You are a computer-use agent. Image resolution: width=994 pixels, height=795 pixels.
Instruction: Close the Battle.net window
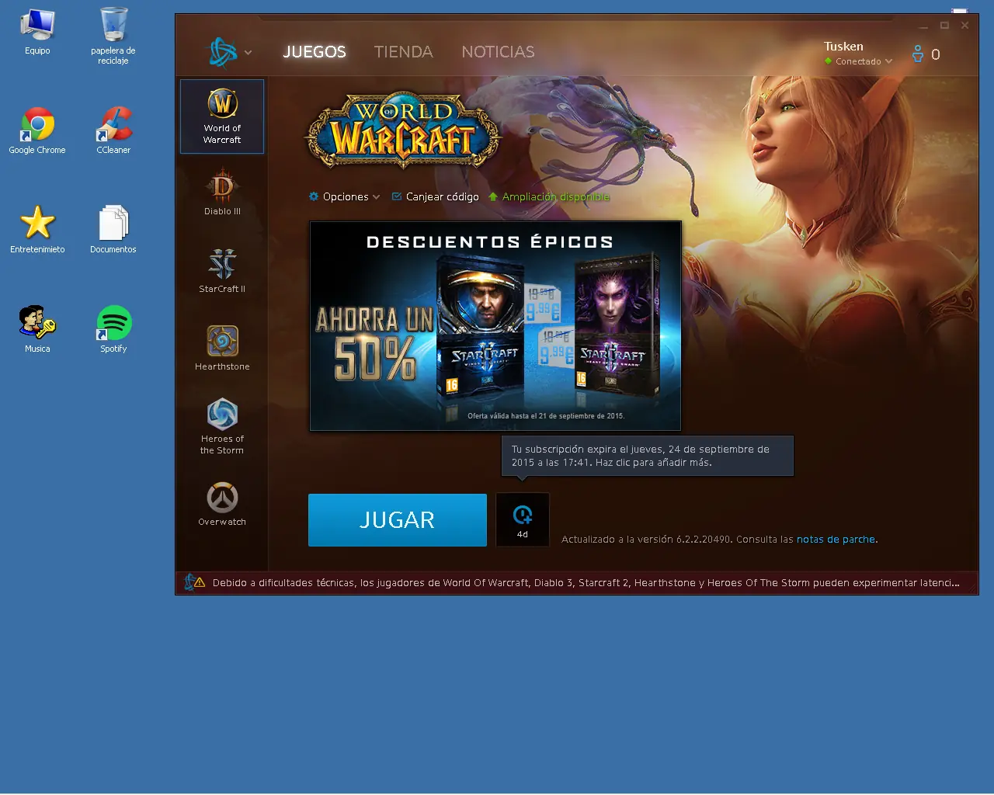coord(965,26)
